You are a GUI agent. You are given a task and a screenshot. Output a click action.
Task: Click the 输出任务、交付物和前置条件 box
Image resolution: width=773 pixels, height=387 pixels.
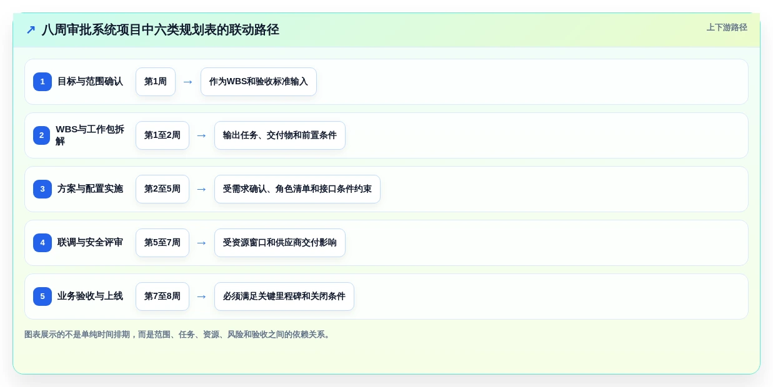tap(280, 135)
